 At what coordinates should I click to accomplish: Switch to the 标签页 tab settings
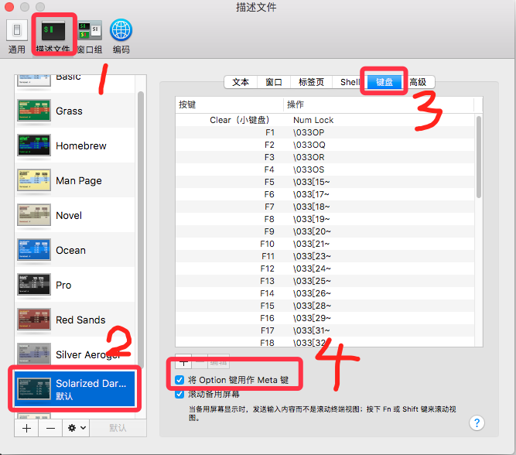point(311,82)
